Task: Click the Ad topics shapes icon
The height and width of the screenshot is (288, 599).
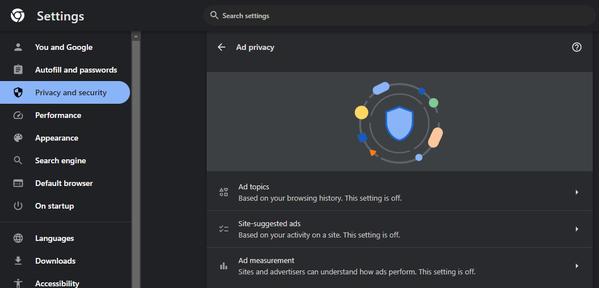Action: [x=224, y=192]
